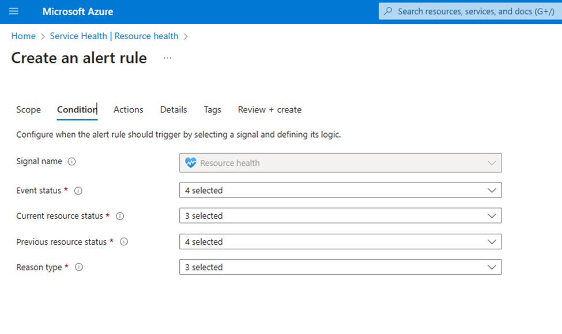Screen dimensions: 562x334
Task: Click info icon beside Previous resource status
Action: coord(123,242)
